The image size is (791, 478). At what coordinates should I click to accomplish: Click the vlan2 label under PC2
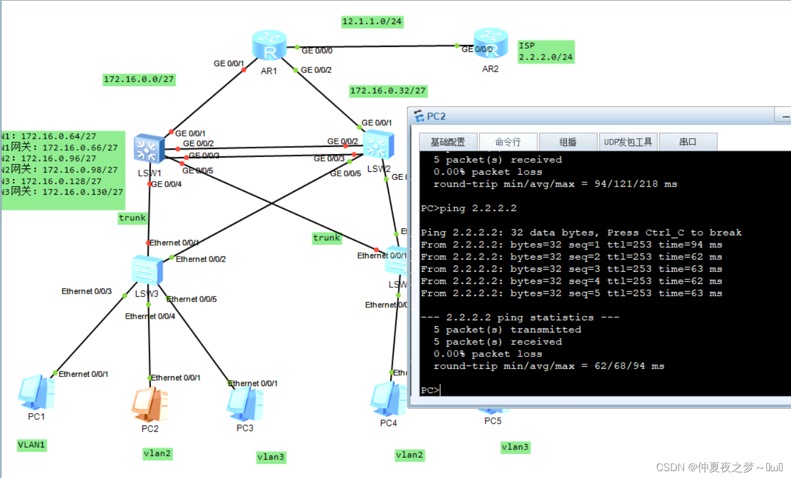pyautogui.click(x=157, y=453)
